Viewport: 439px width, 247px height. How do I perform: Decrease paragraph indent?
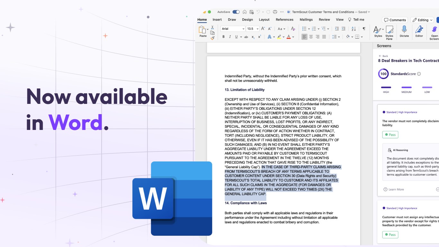(337, 29)
